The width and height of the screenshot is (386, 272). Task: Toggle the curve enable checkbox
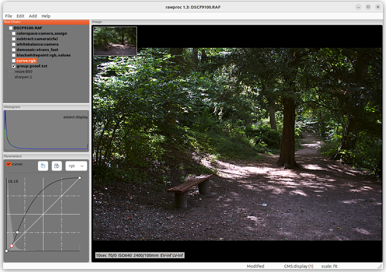pyautogui.click(x=8, y=164)
